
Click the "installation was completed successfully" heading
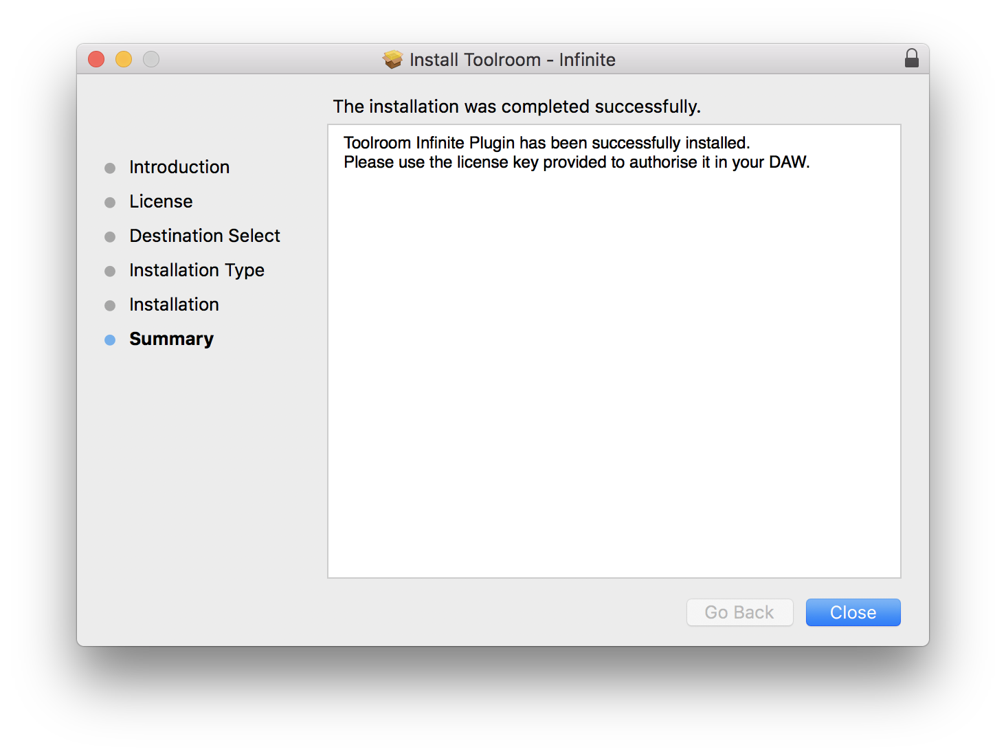517,107
